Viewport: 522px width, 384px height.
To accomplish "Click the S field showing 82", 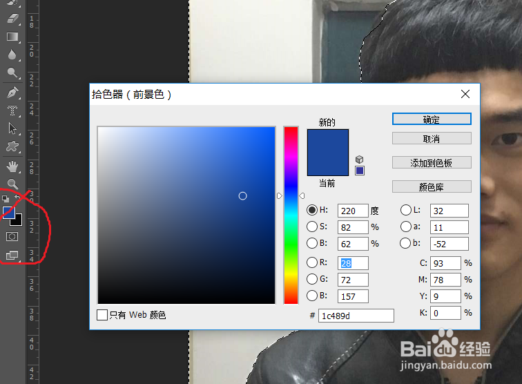I will pos(353,227).
